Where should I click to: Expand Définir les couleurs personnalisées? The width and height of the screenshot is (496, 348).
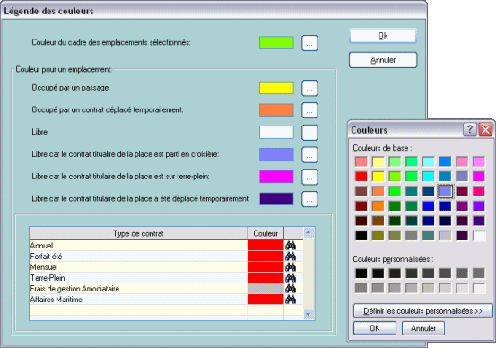423,310
